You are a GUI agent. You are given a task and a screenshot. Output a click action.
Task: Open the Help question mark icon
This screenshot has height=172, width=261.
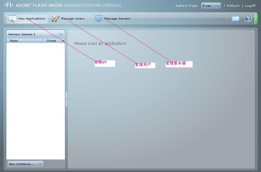[248, 19]
